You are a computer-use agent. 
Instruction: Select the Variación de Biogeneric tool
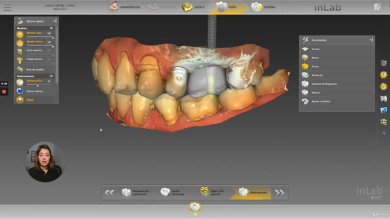[x=337, y=84]
